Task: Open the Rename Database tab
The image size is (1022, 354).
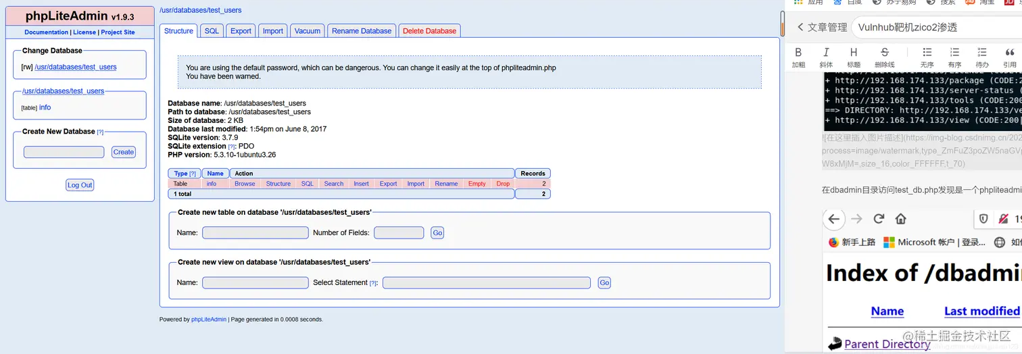Action: pos(362,30)
